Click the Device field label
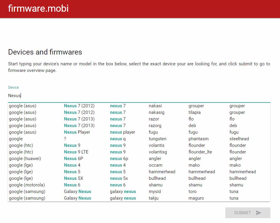This screenshot has height=223, width=280. coord(13,88)
